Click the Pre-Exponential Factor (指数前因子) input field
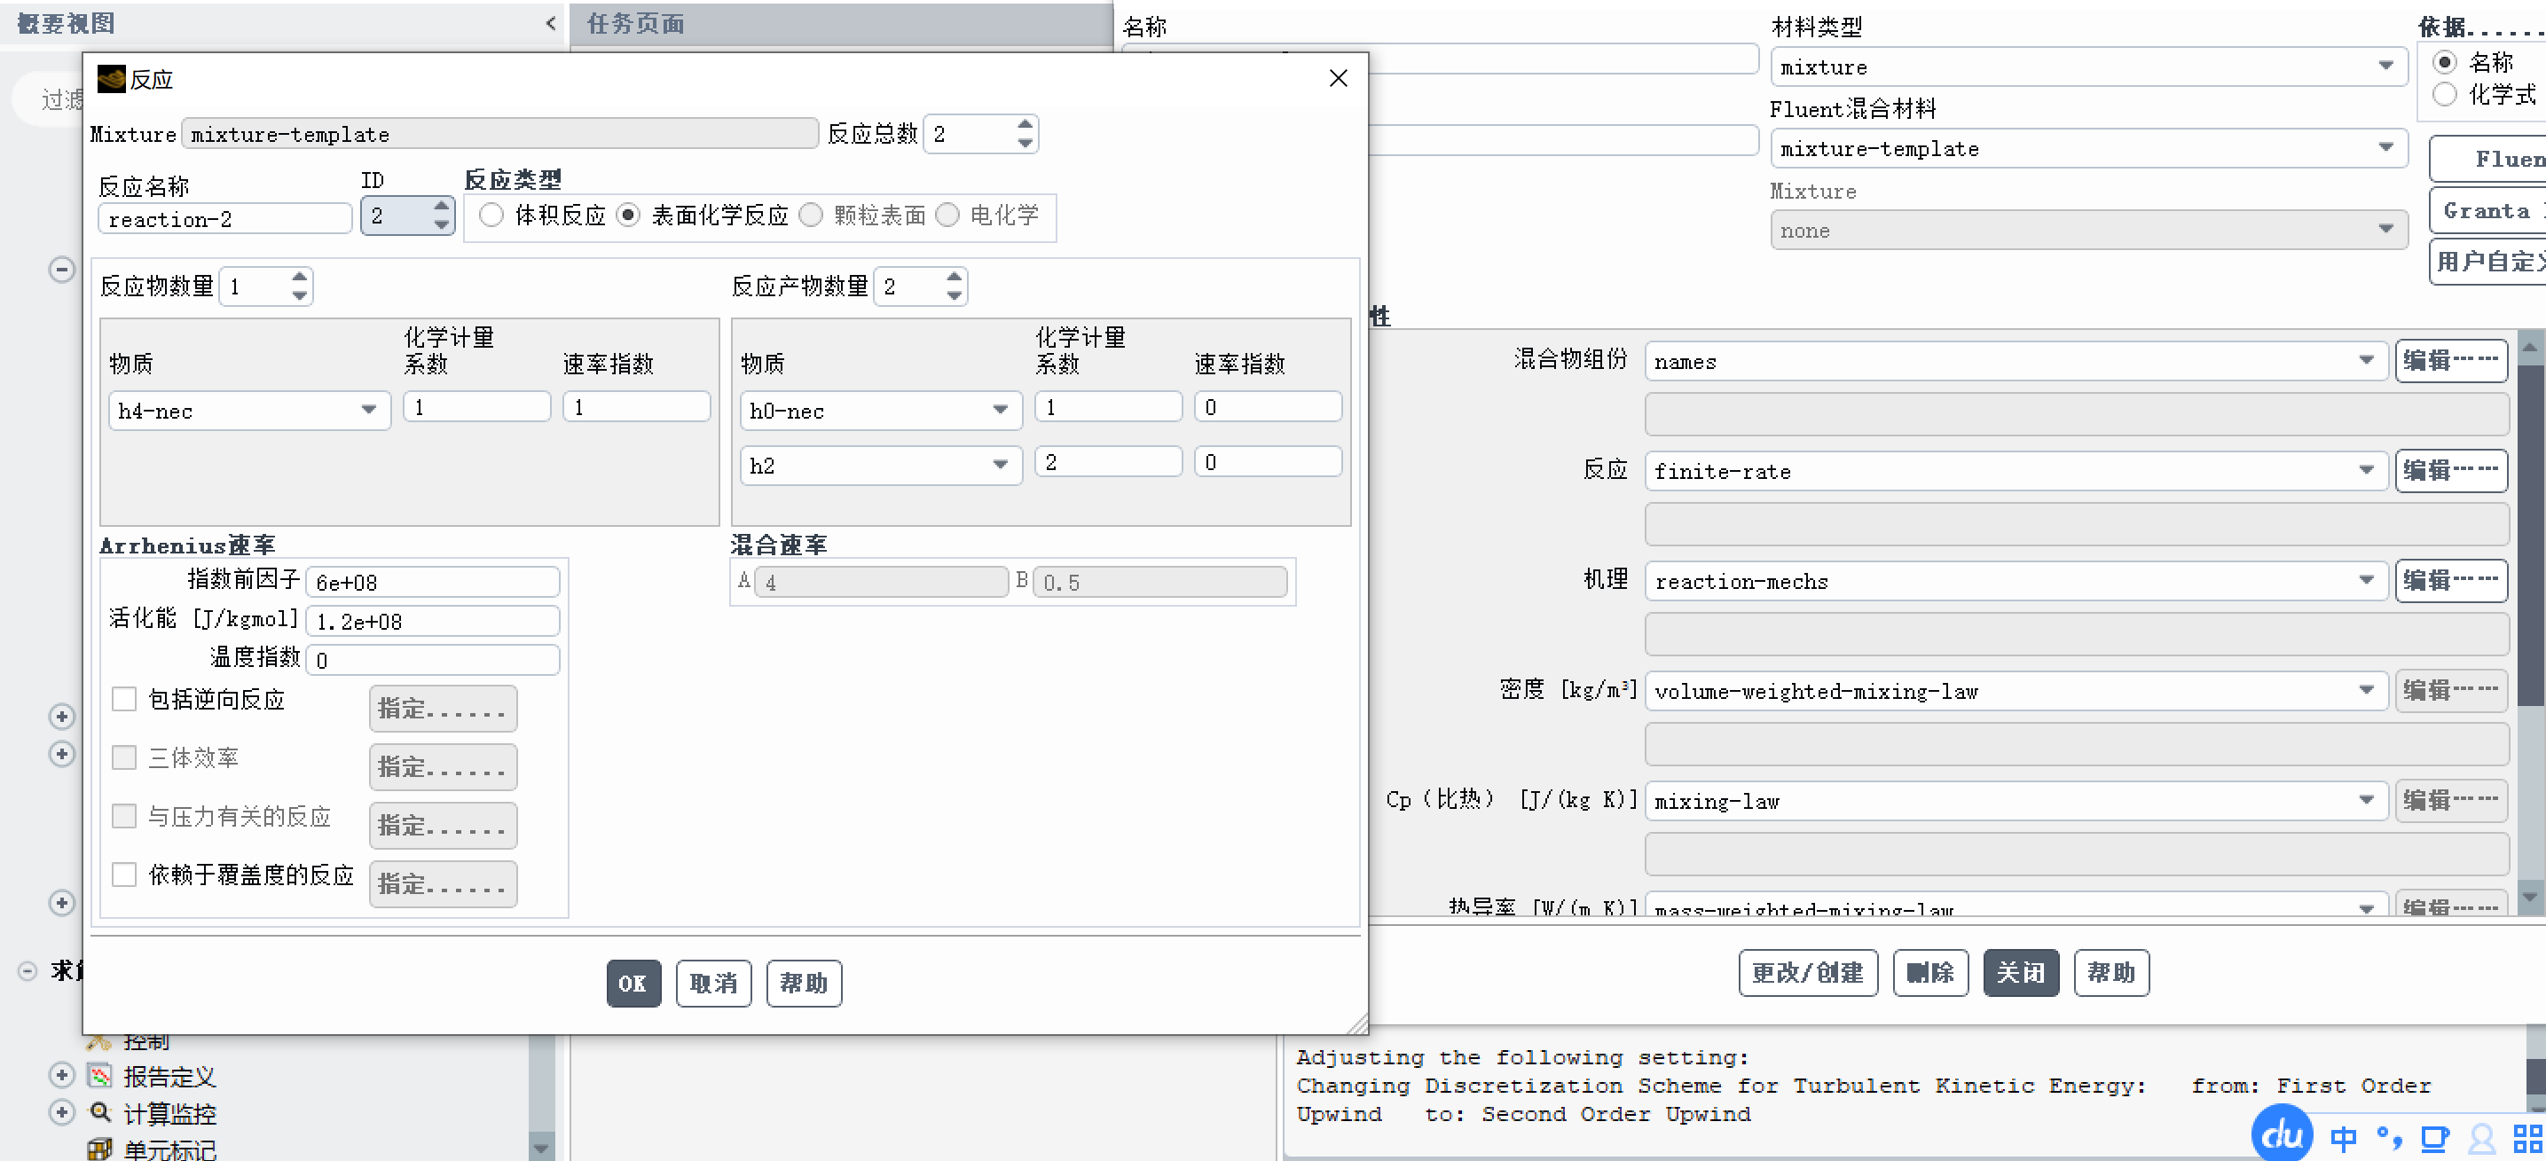Screen dimensions: 2546x1161 tap(432, 582)
